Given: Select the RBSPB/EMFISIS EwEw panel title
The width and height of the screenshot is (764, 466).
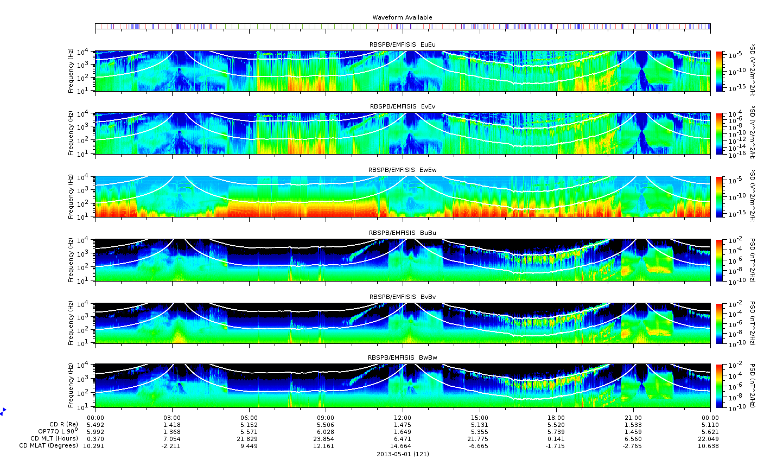Looking at the screenshot, I should tap(402, 170).
